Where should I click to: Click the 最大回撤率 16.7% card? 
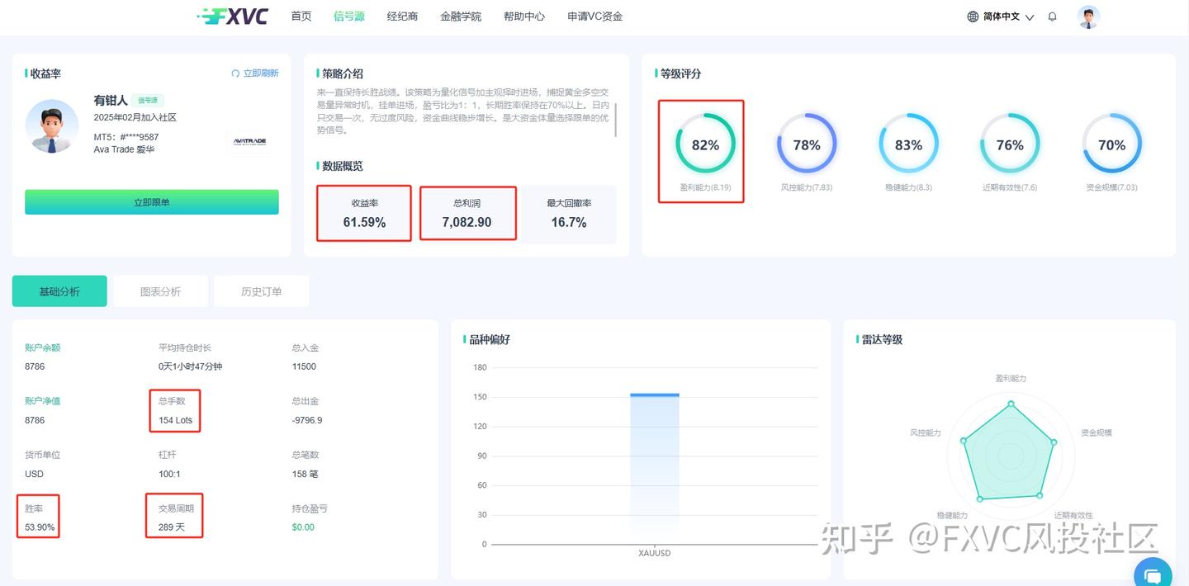coord(569,213)
